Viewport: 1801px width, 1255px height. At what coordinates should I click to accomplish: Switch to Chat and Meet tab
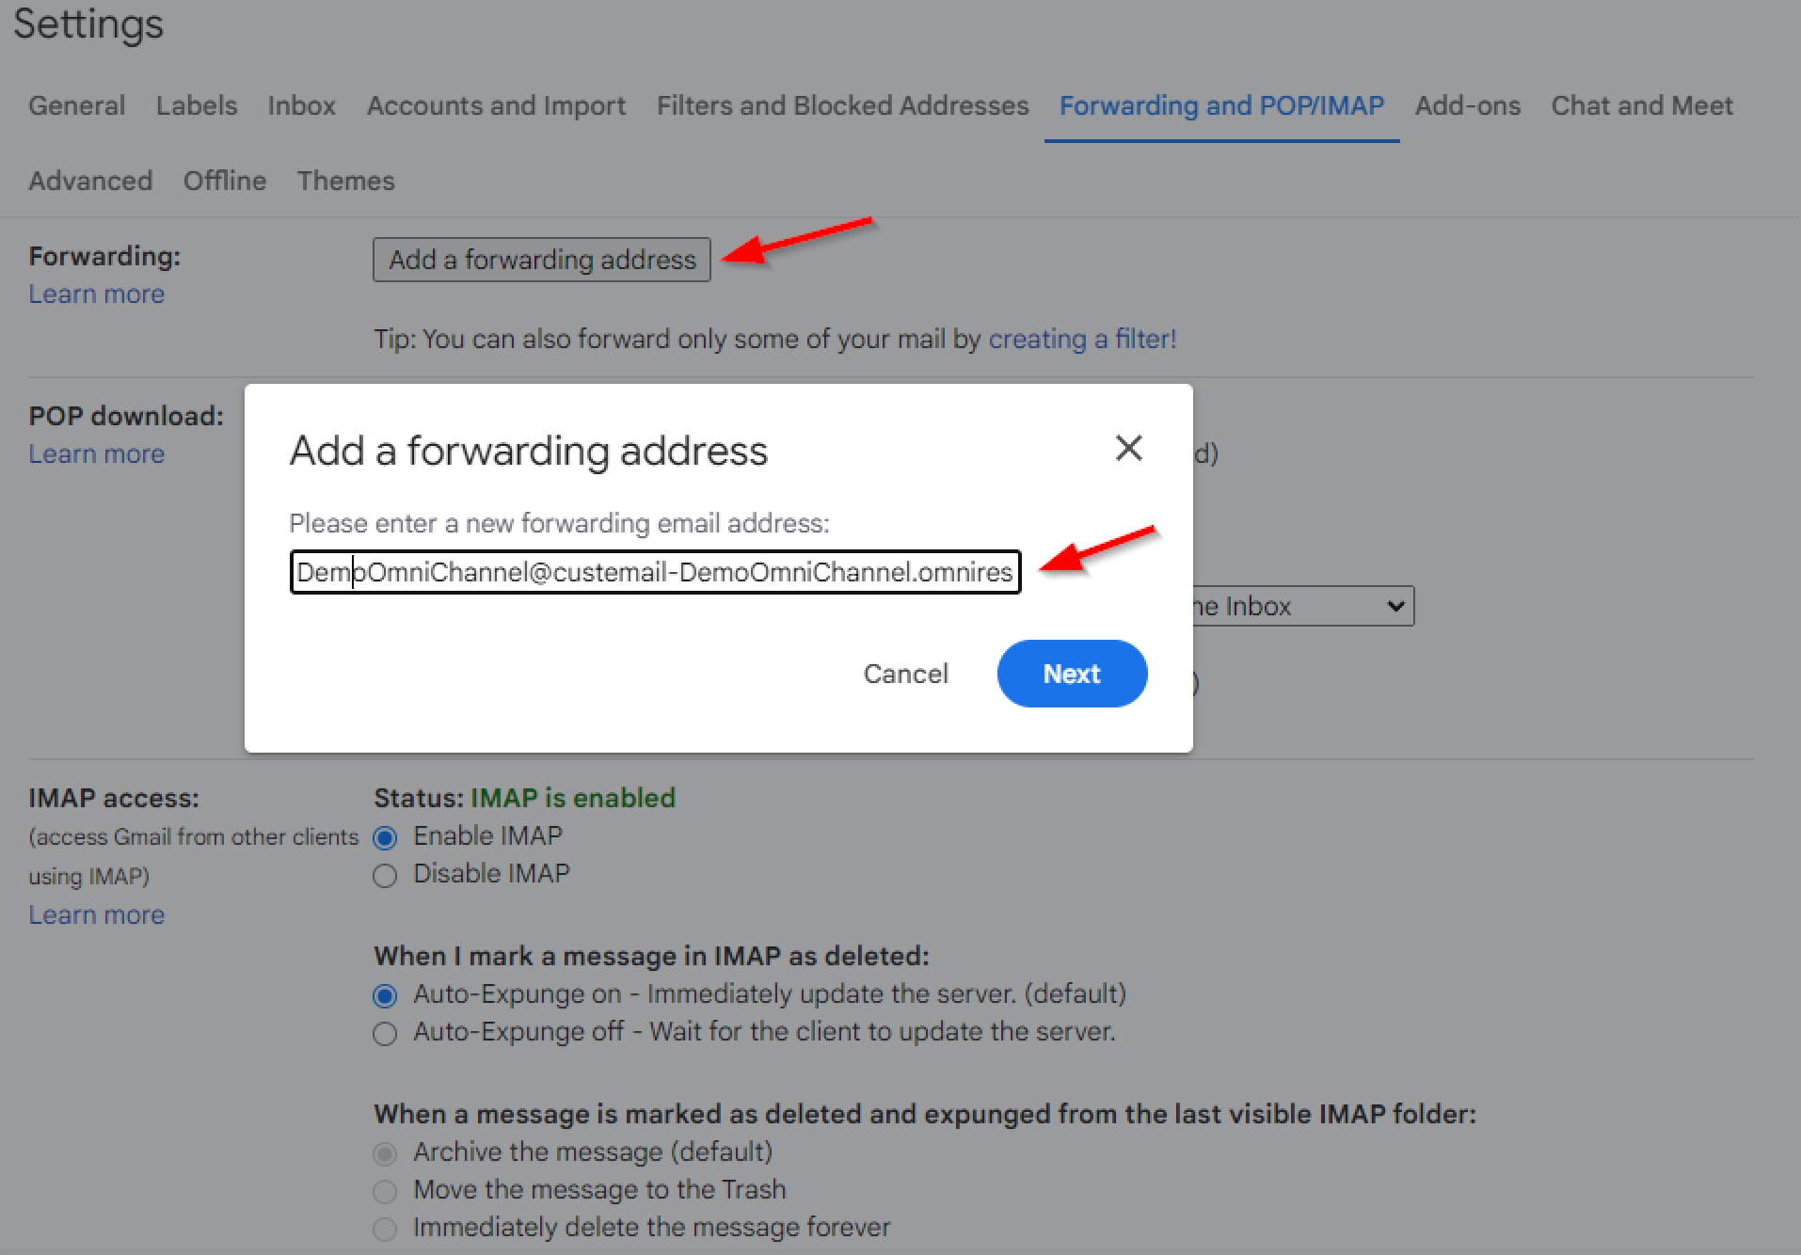tap(1642, 105)
